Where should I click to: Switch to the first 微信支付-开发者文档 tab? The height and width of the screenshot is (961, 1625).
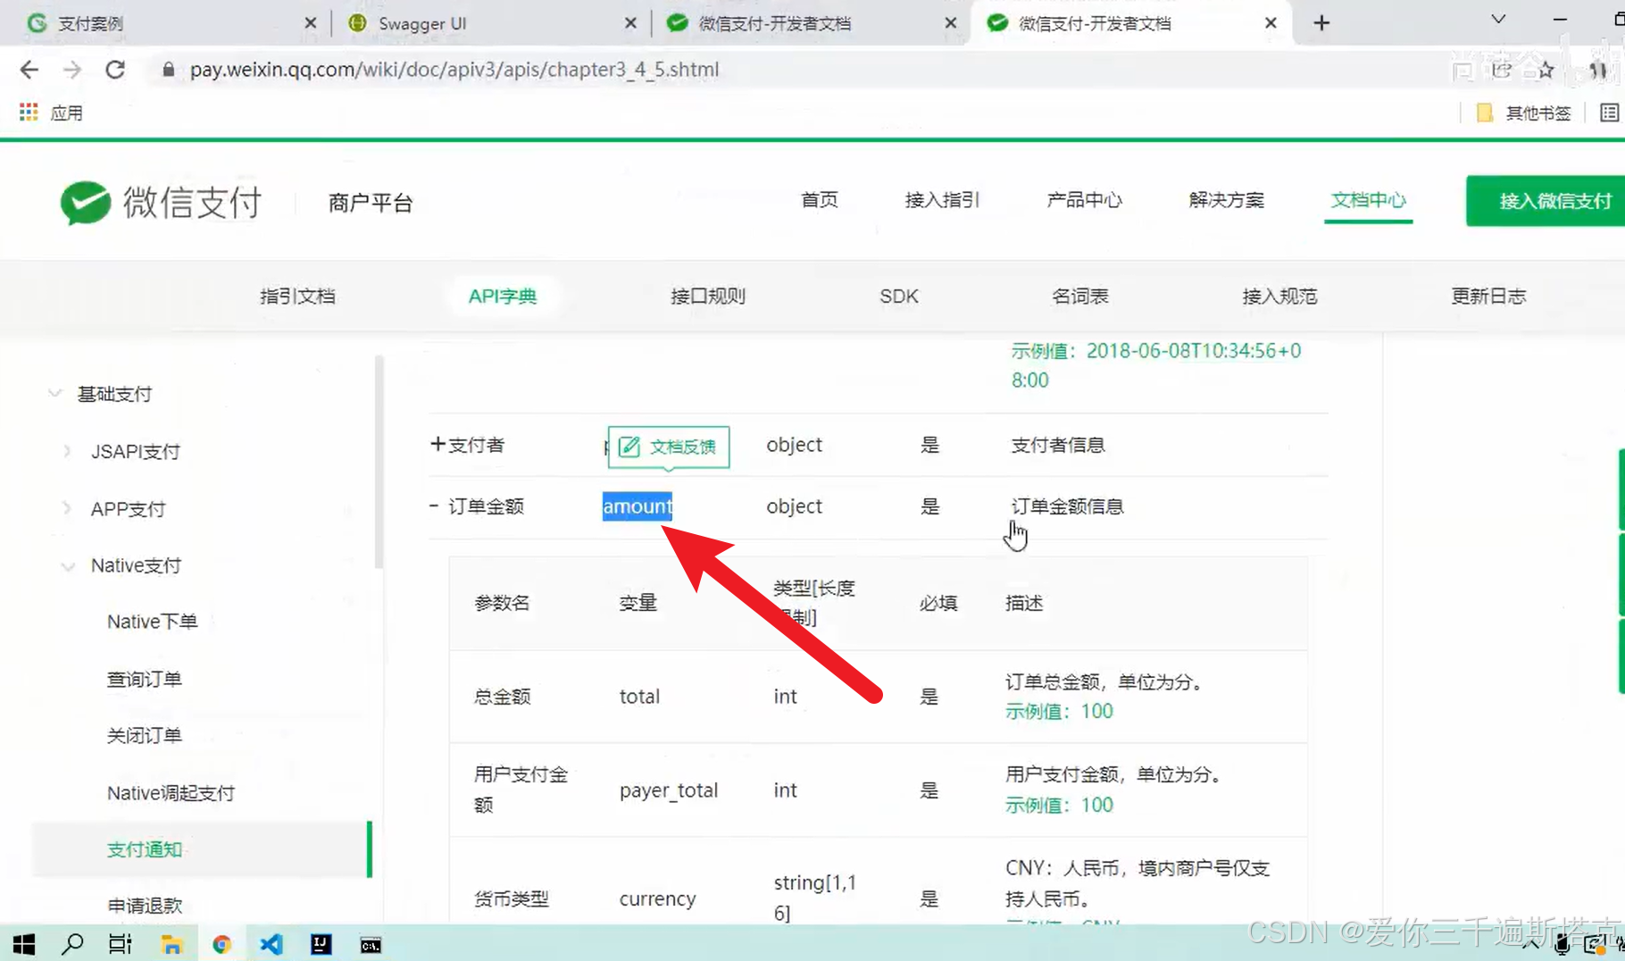[x=808, y=23]
